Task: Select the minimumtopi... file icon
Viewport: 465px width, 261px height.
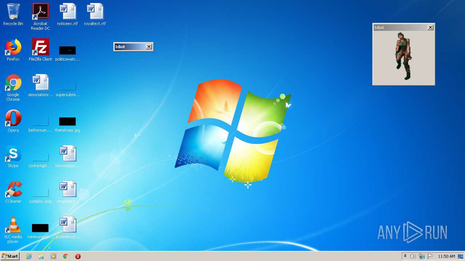Action: click(x=40, y=231)
